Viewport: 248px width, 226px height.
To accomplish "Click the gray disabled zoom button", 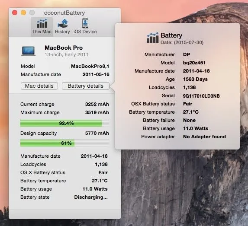I will click(32, 13).
